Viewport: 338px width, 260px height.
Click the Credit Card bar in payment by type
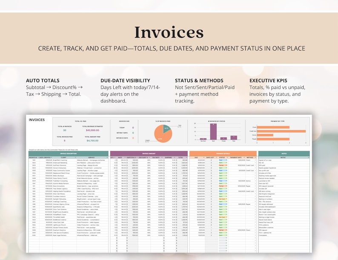click(281, 131)
